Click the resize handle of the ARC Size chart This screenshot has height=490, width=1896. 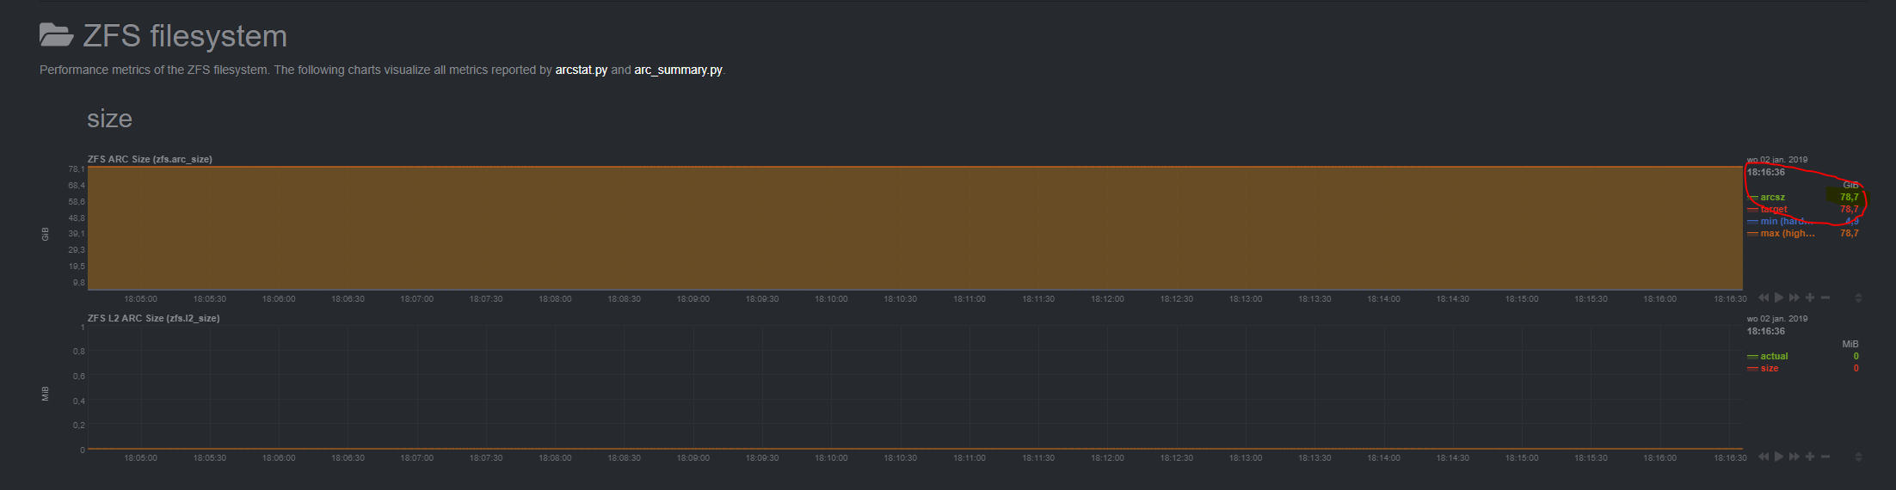(1858, 297)
